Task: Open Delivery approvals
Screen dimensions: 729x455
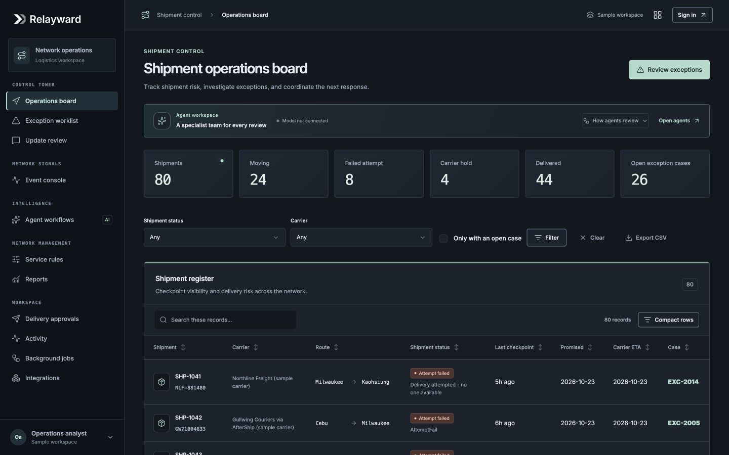Action: [62, 319]
